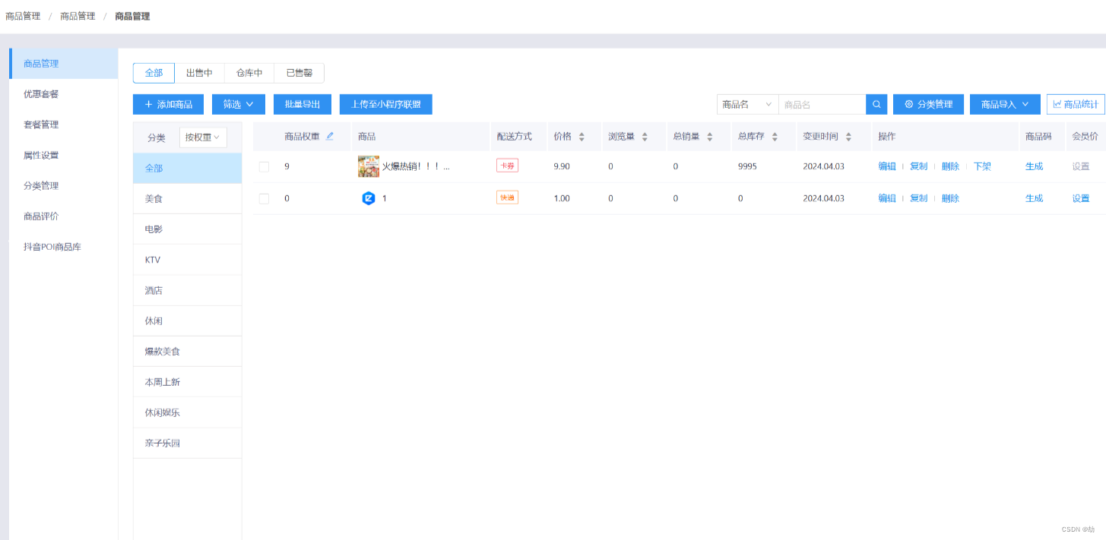This screenshot has width=1106, height=540.
Task: Select the 亲子乐园 category
Action: tap(188, 443)
